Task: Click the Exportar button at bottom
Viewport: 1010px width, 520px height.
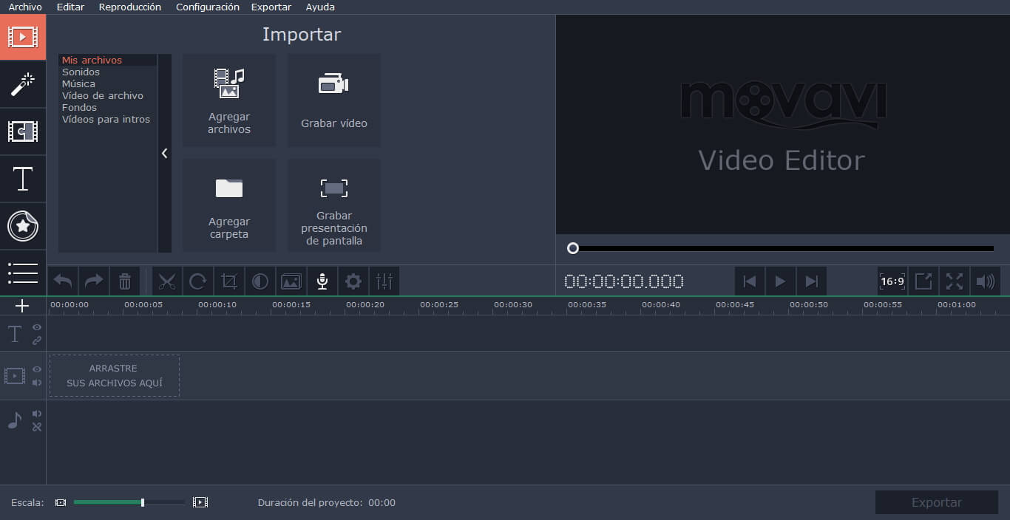Action: 937,502
